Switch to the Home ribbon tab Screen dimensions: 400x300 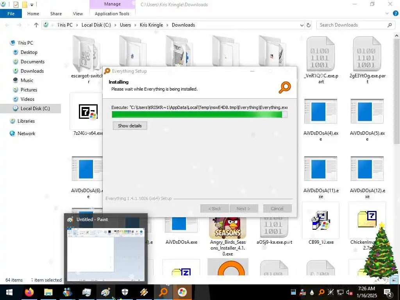pos(33,14)
